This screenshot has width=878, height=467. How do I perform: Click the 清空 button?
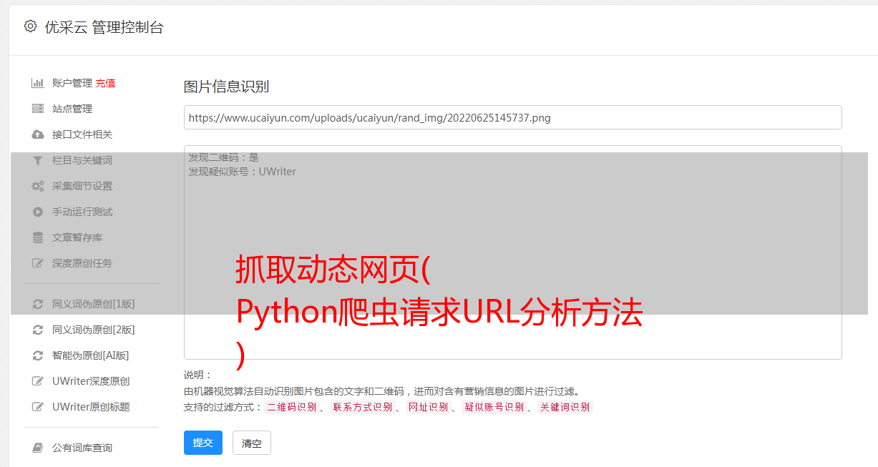[252, 443]
